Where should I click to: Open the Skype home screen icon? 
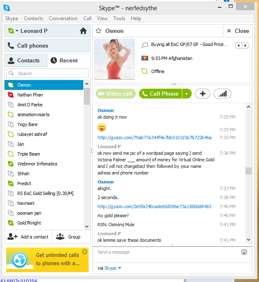click(x=83, y=31)
